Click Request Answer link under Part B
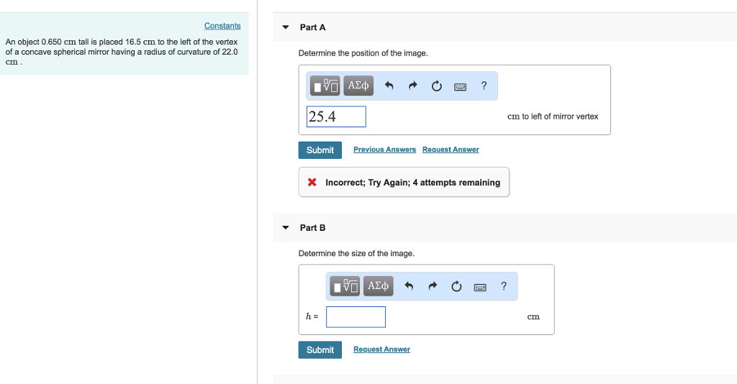The height and width of the screenshot is (384, 737). [x=381, y=349]
